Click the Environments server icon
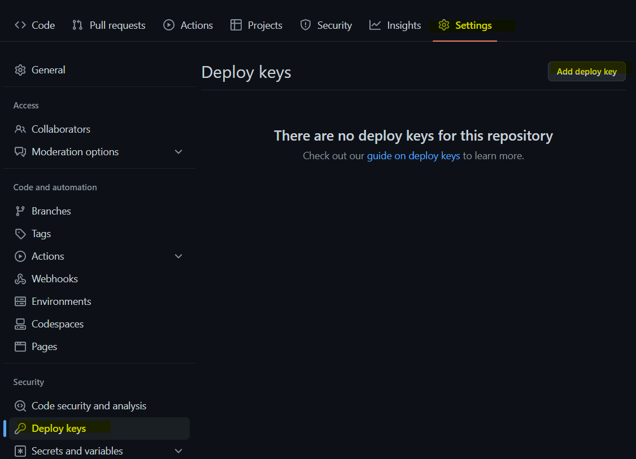This screenshot has width=636, height=459. [x=20, y=301]
